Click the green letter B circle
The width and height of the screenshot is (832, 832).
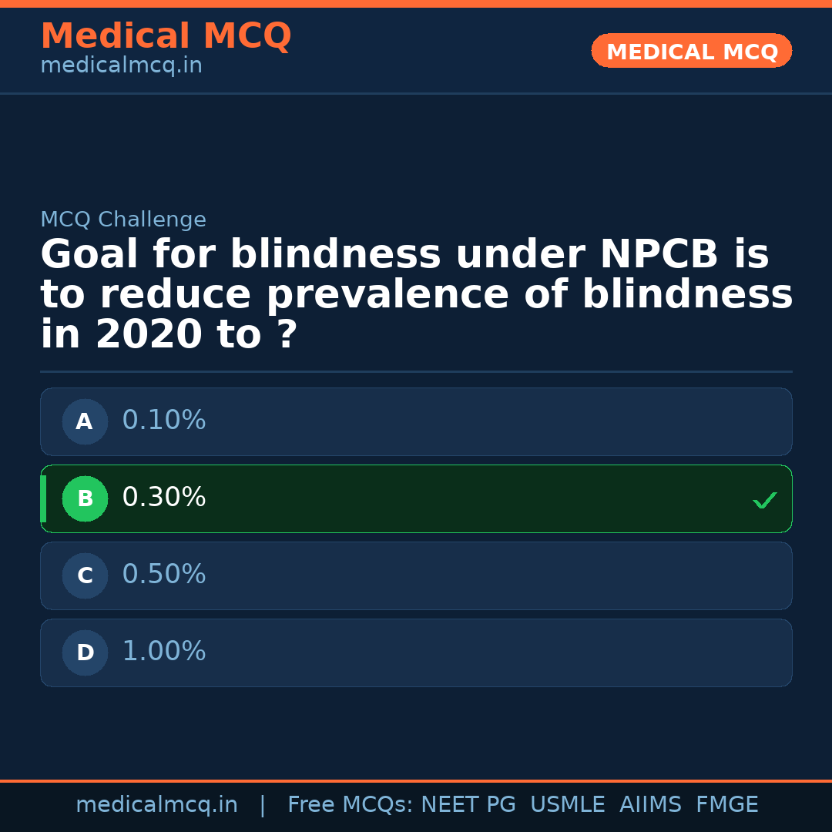point(85,498)
